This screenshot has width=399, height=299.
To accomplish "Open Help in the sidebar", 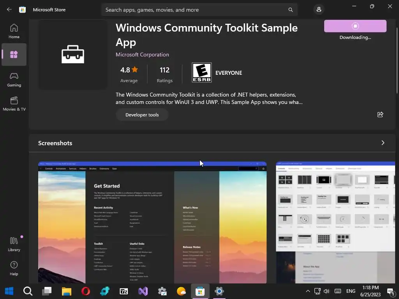I will (x=14, y=269).
